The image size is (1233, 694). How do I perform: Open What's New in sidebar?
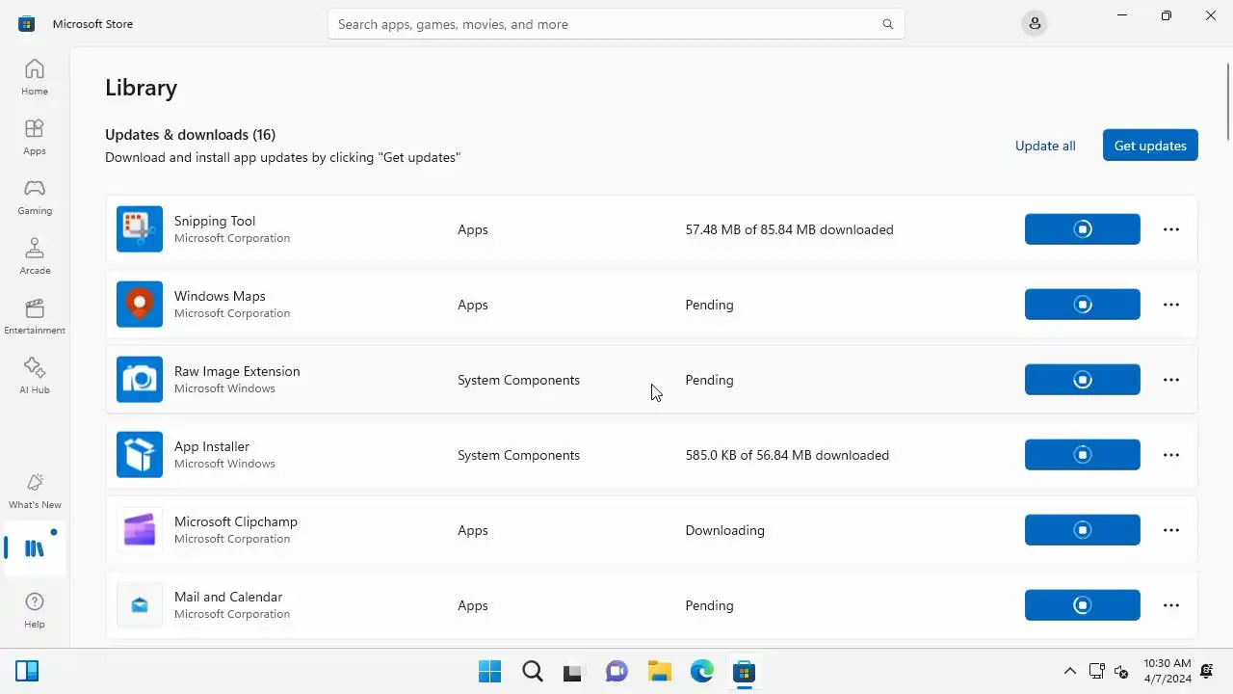pos(35,491)
